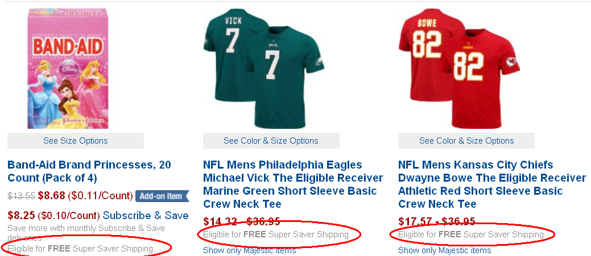See Color & Size Options for Eagles tee

(x=271, y=141)
